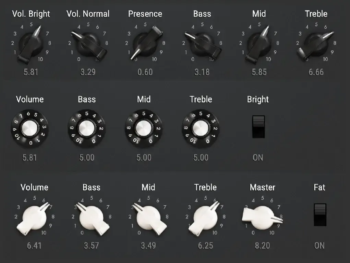The height and width of the screenshot is (263, 350).
Task: Click the Master value reading 8.20
Action: point(262,246)
